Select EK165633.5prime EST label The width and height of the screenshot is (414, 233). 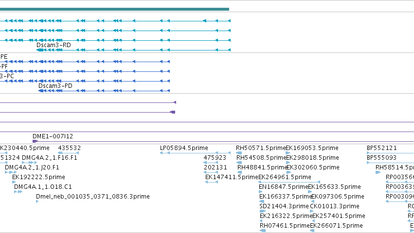(335, 187)
